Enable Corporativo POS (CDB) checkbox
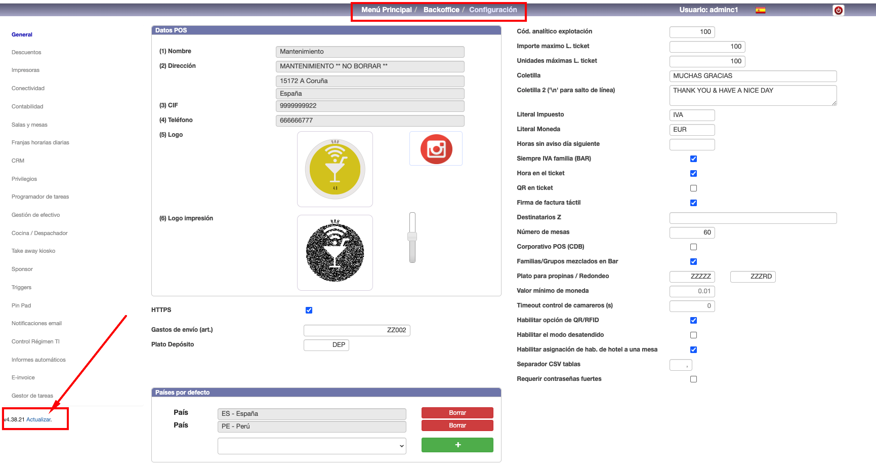This screenshot has width=876, height=467. tap(693, 247)
